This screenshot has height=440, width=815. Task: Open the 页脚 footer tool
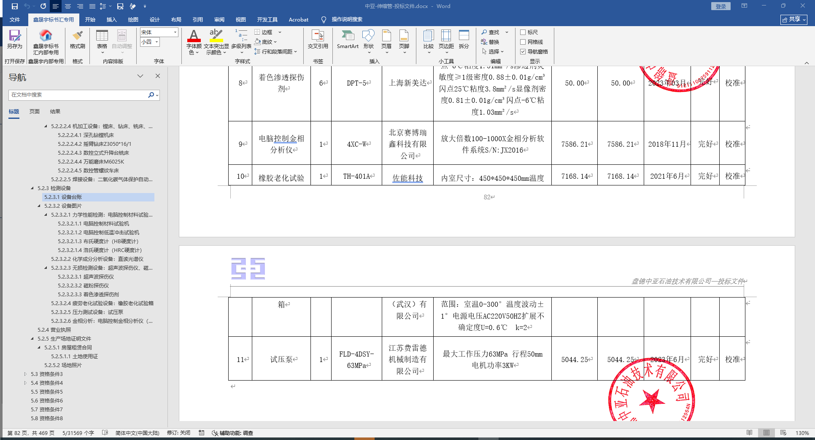(x=404, y=41)
